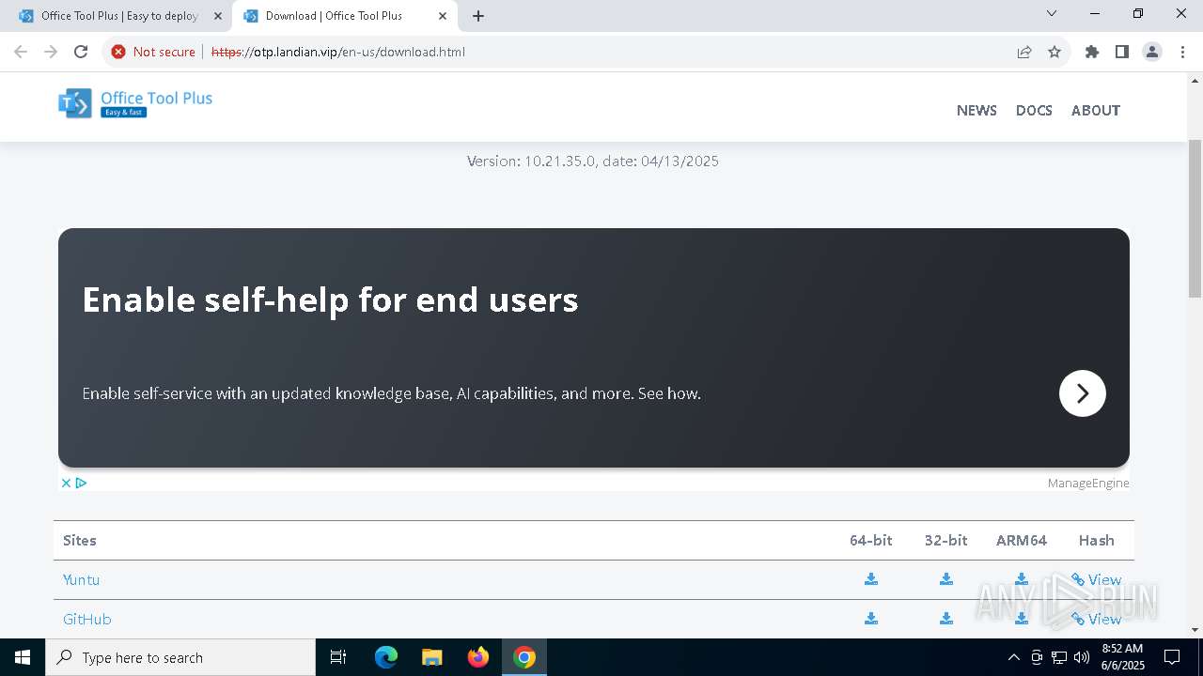The image size is (1203, 676).
Task: Open File Explorer from taskbar
Action: (431, 657)
